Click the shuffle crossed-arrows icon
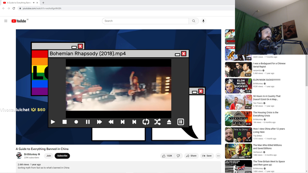Screen dimensions: 308x173 157,122
